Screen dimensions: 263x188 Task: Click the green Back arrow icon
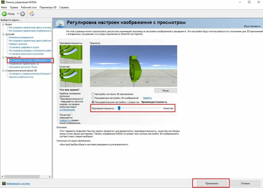click(4, 14)
